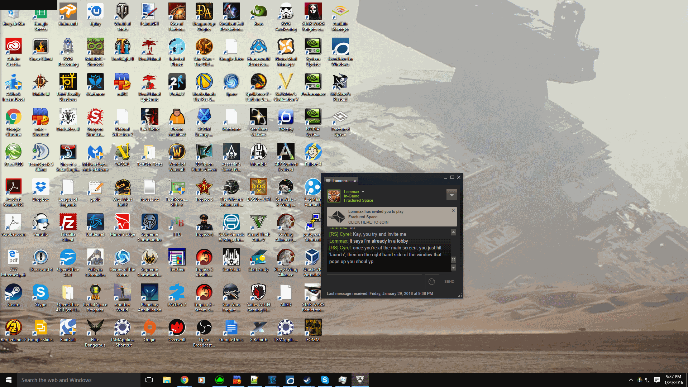Show hidden system tray icons

631,380
